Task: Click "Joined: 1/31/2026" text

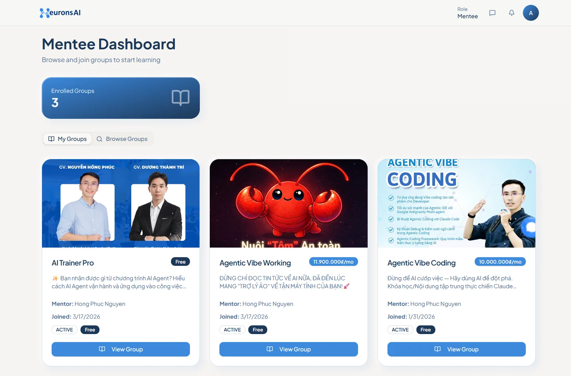Action: click(411, 316)
